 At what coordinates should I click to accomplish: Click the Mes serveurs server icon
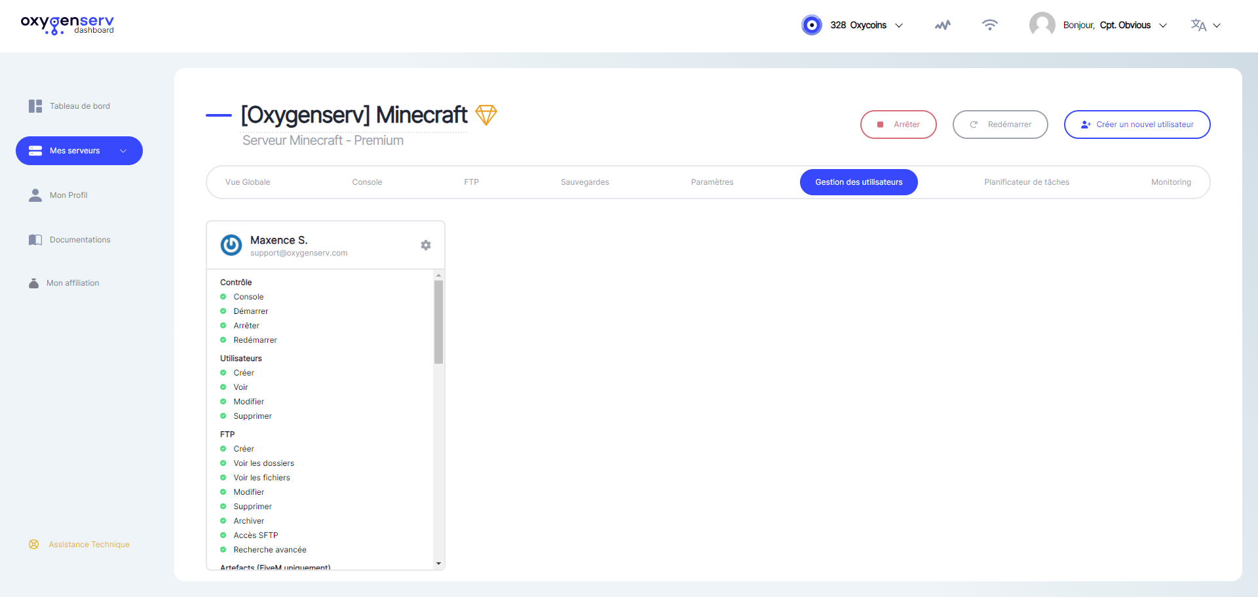35,151
